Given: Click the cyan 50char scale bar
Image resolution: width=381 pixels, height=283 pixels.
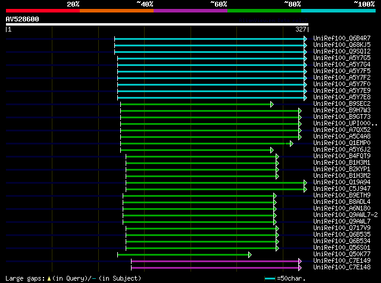Looking at the screenshot, I should [270, 278].
